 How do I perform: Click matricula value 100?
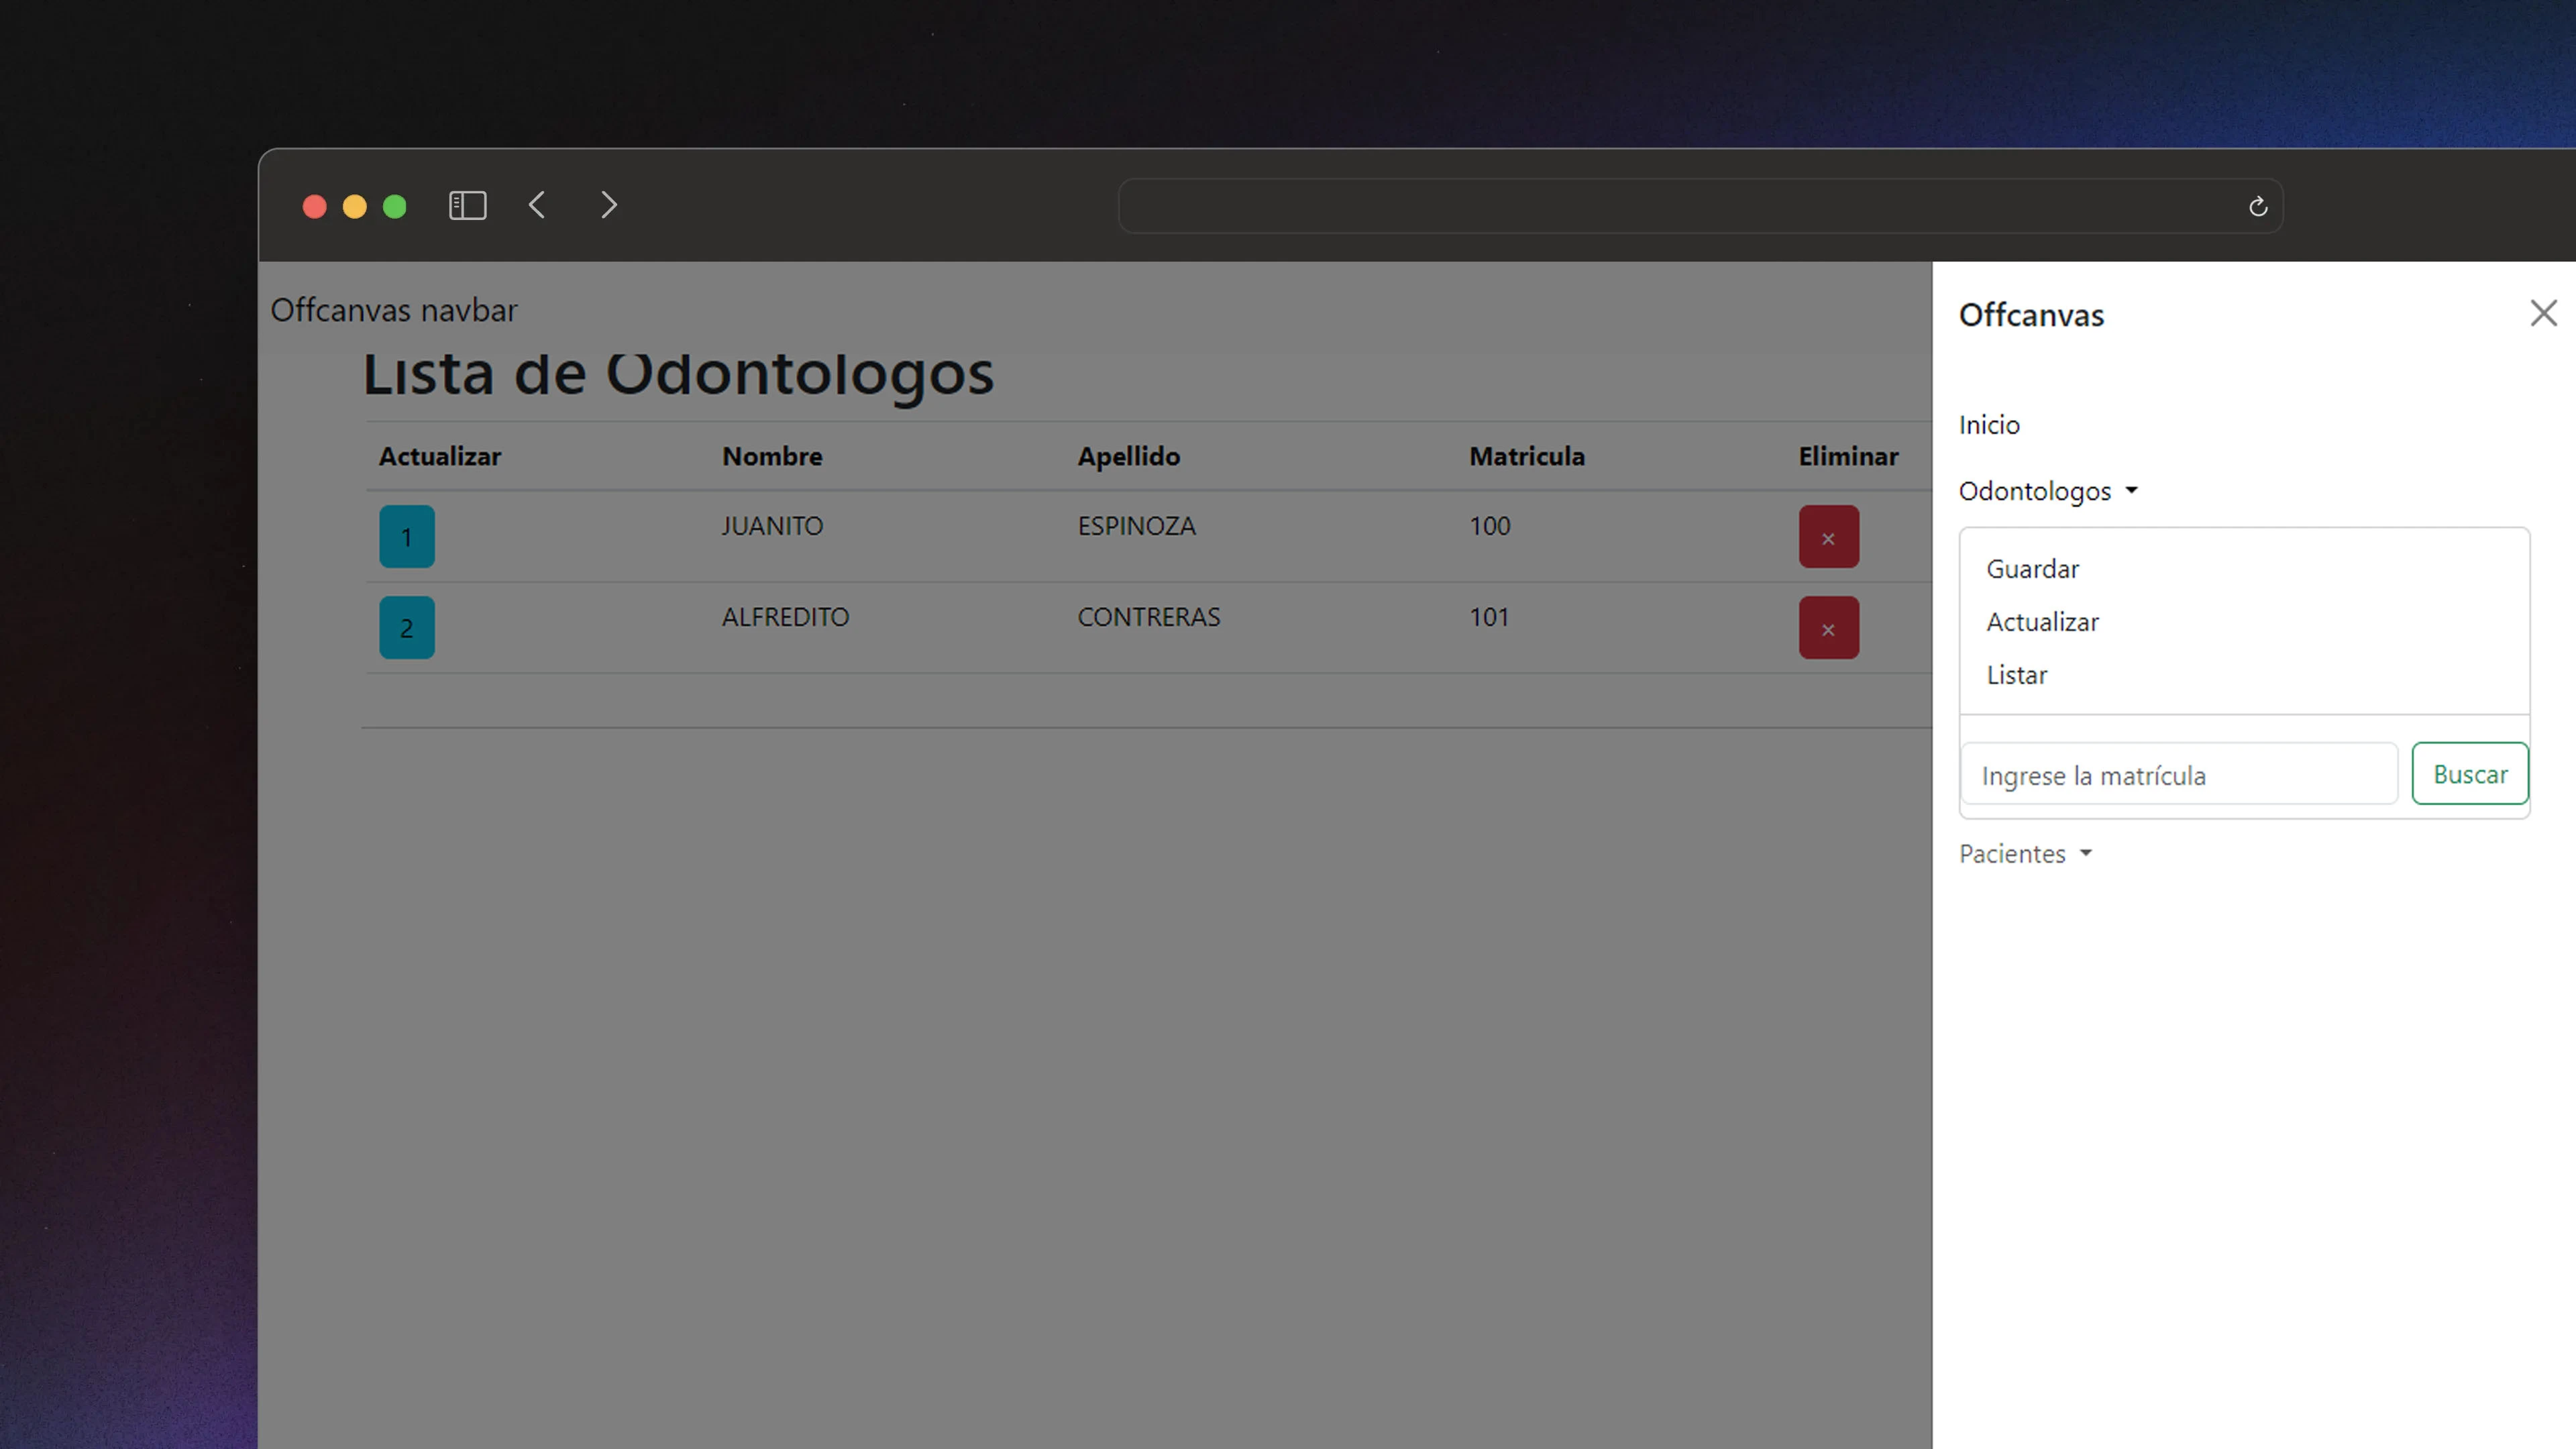click(1489, 526)
